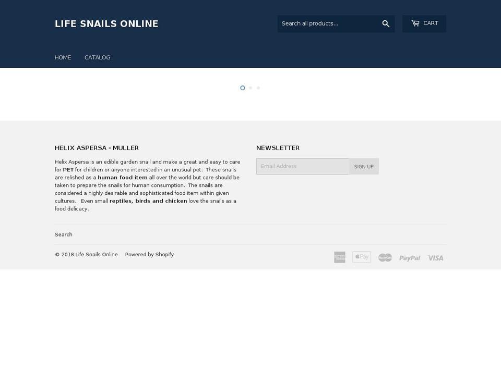Click the bold 'PET' word
This screenshot has height=375, width=501.
pyautogui.click(x=68, y=170)
